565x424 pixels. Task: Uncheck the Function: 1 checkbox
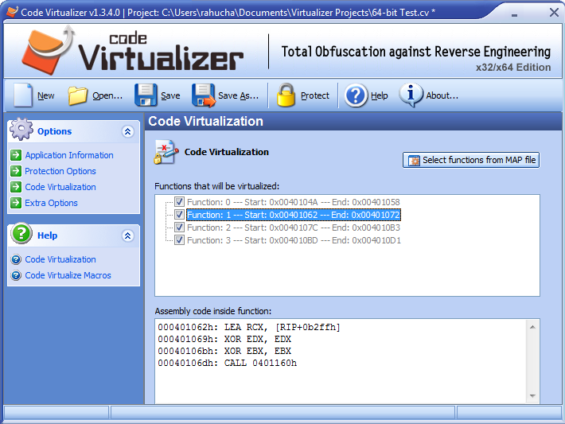click(x=179, y=215)
